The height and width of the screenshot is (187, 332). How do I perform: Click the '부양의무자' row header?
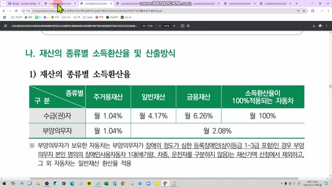pos(57,131)
